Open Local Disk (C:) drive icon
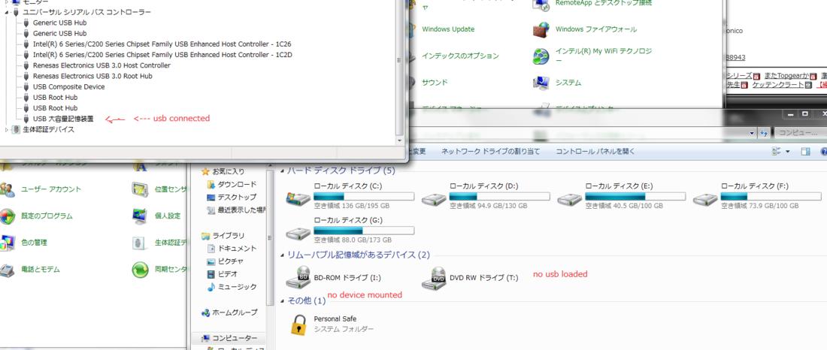827x350 pixels. [x=298, y=198]
